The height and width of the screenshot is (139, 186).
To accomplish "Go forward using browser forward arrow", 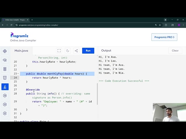I will click(7, 25).
